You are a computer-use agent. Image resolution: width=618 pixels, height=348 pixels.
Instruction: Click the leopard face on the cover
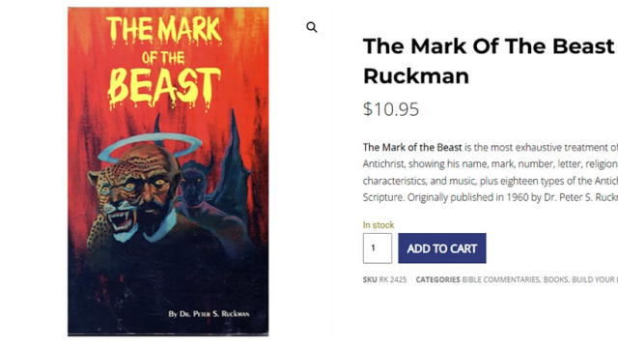[x=114, y=197]
